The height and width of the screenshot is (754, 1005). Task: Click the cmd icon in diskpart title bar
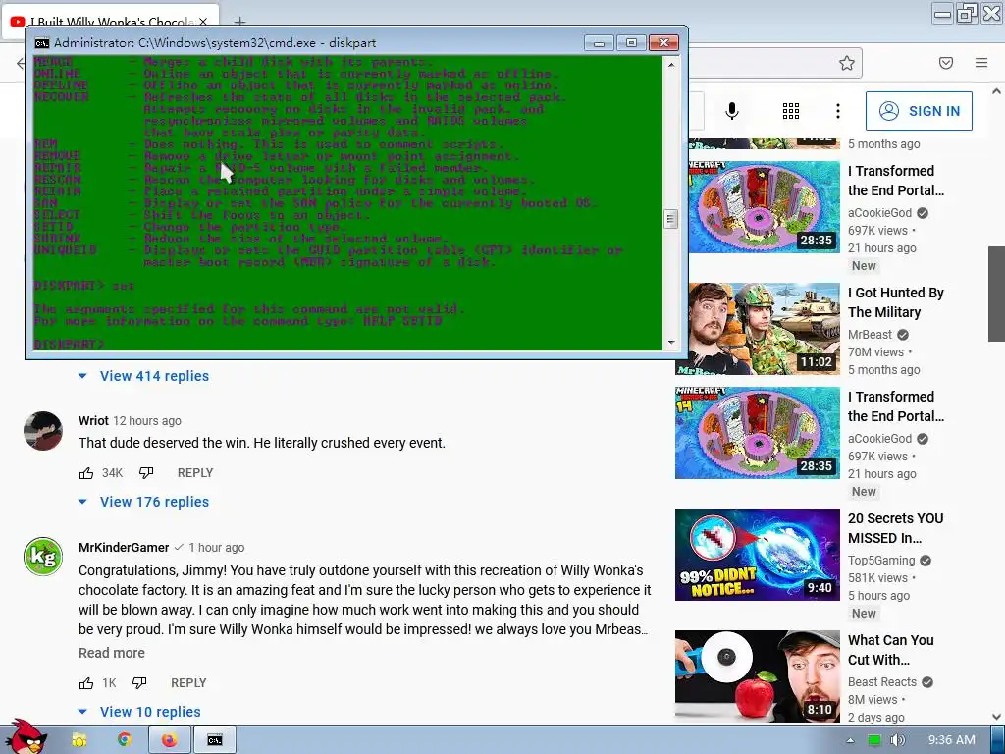click(41, 43)
